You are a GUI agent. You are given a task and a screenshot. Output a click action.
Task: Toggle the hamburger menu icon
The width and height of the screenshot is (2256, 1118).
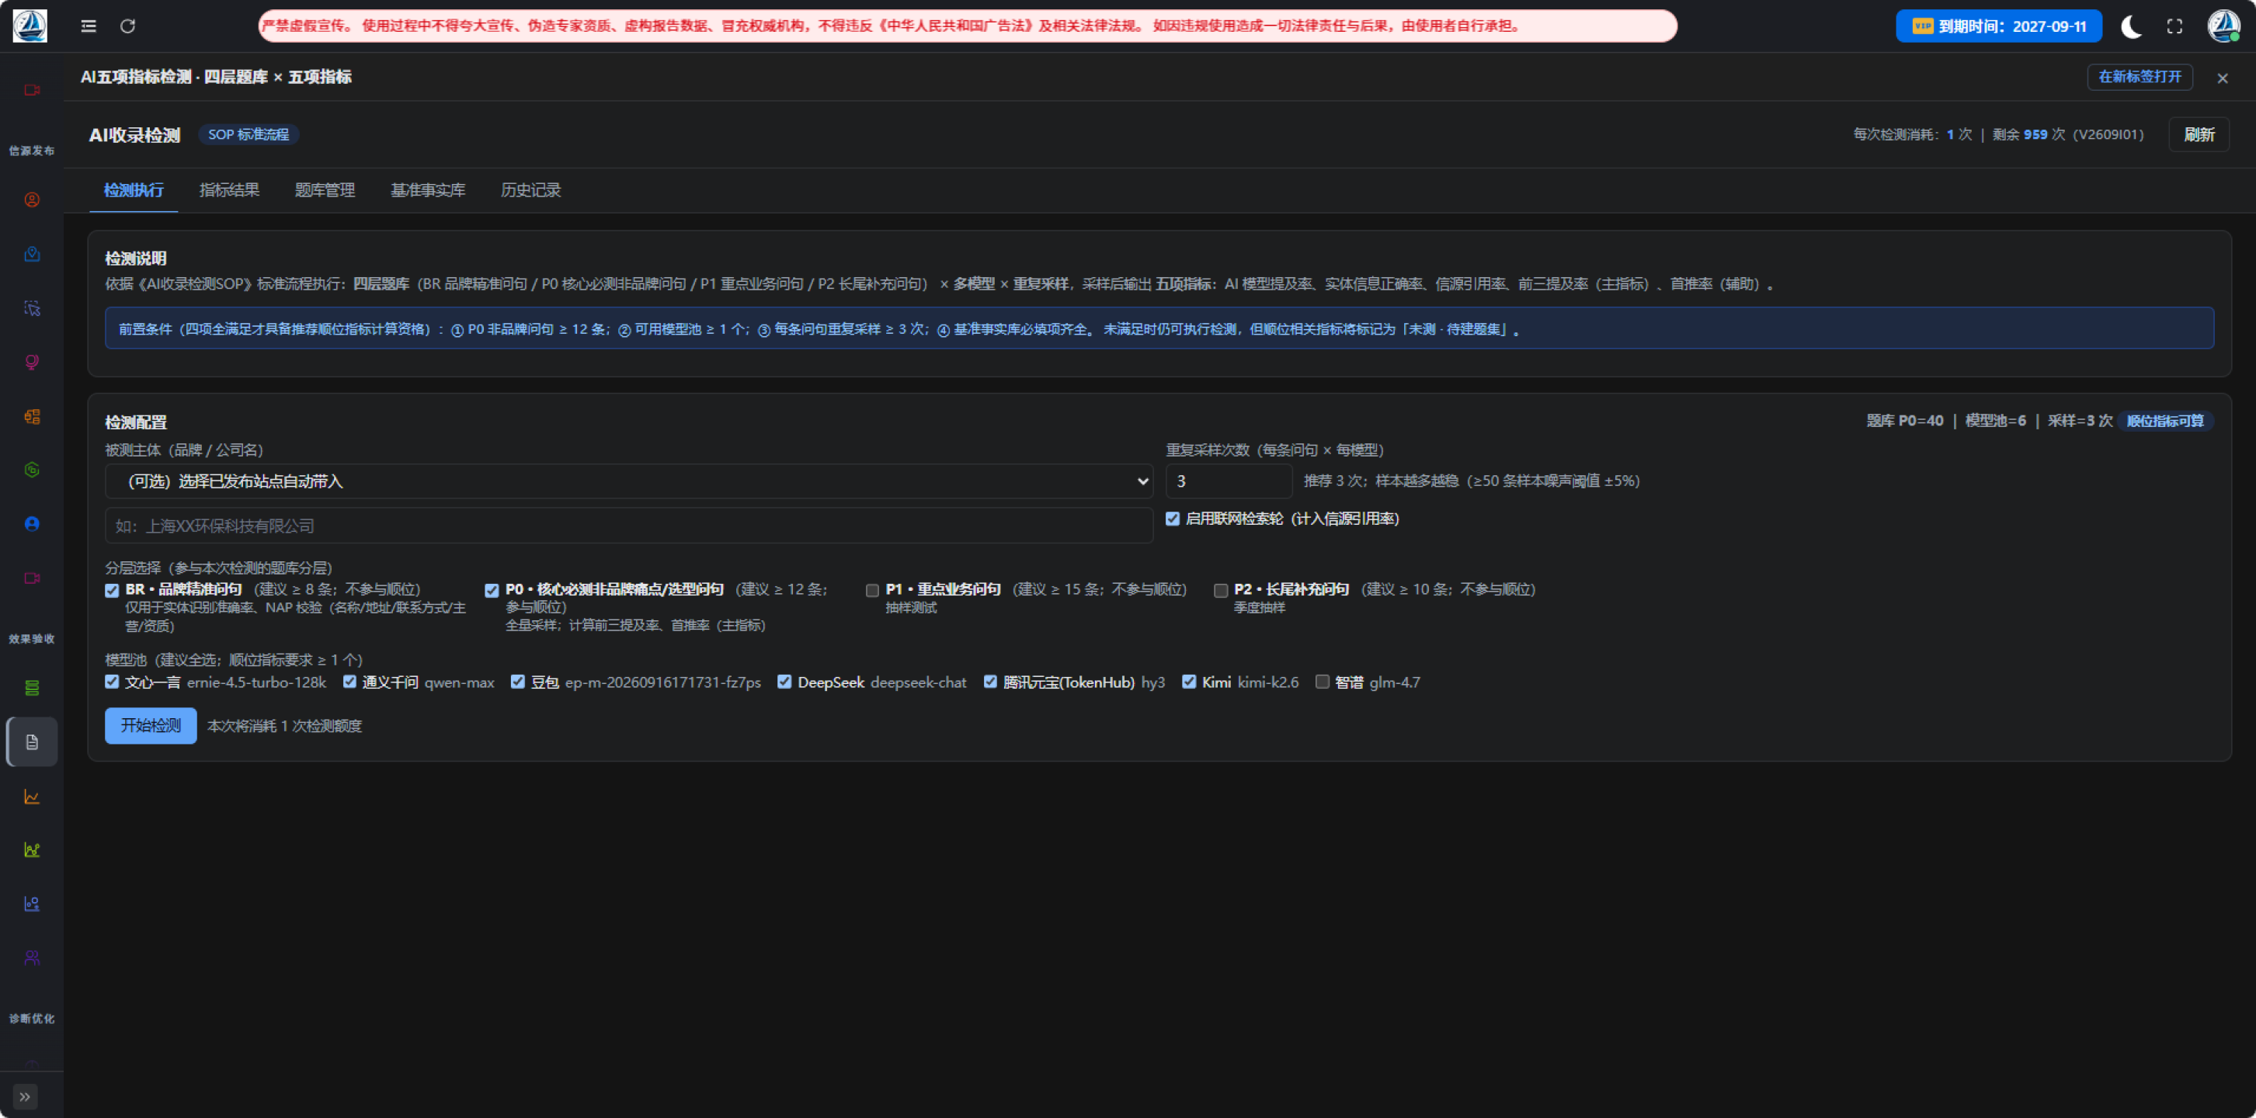(89, 26)
